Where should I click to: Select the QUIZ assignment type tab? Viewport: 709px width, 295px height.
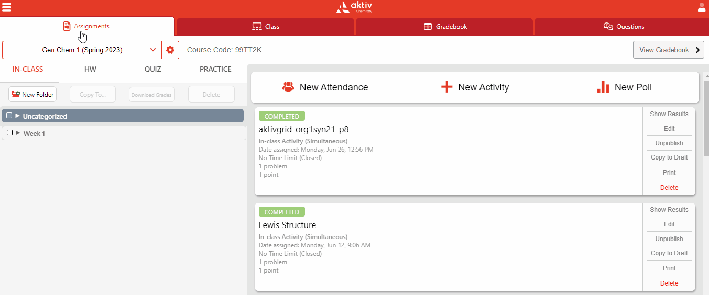152,69
